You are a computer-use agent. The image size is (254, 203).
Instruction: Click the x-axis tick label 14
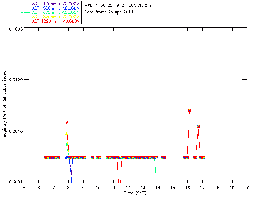click(158, 188)
